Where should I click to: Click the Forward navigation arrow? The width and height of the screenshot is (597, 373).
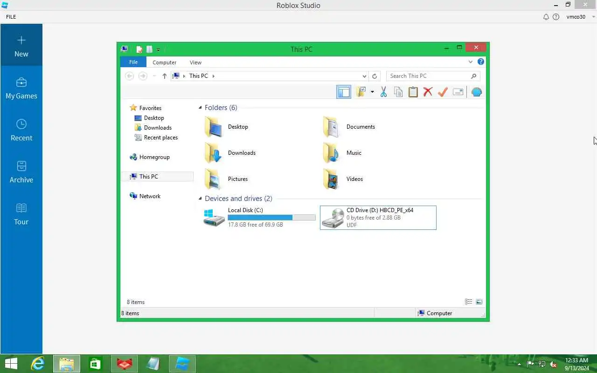pos(143,76)
